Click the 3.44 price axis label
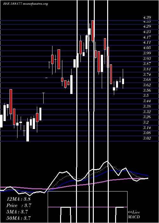This screenshot has width=159, height=223. tap(147, 101)
